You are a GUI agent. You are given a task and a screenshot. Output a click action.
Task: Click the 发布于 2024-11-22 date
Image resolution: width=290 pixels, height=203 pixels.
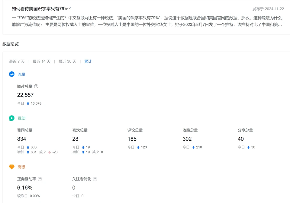click(268, 9)
